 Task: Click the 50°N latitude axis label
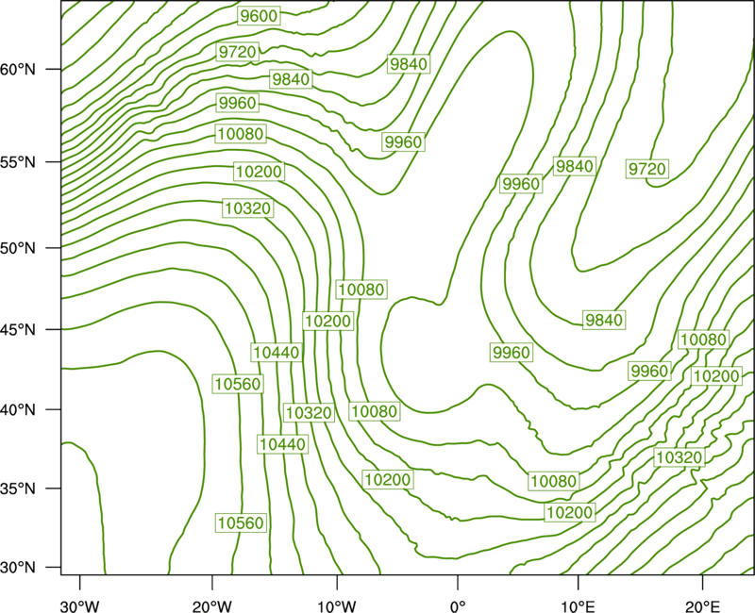[x=18, y=248]
